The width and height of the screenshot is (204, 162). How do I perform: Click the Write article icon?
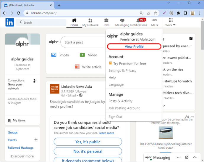77,67
